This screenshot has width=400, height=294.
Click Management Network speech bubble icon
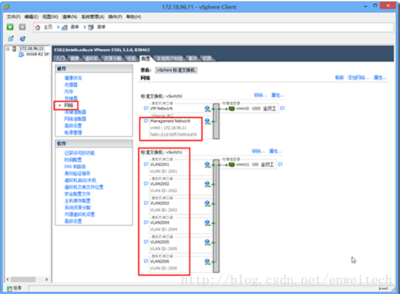(x=146, y=121)
